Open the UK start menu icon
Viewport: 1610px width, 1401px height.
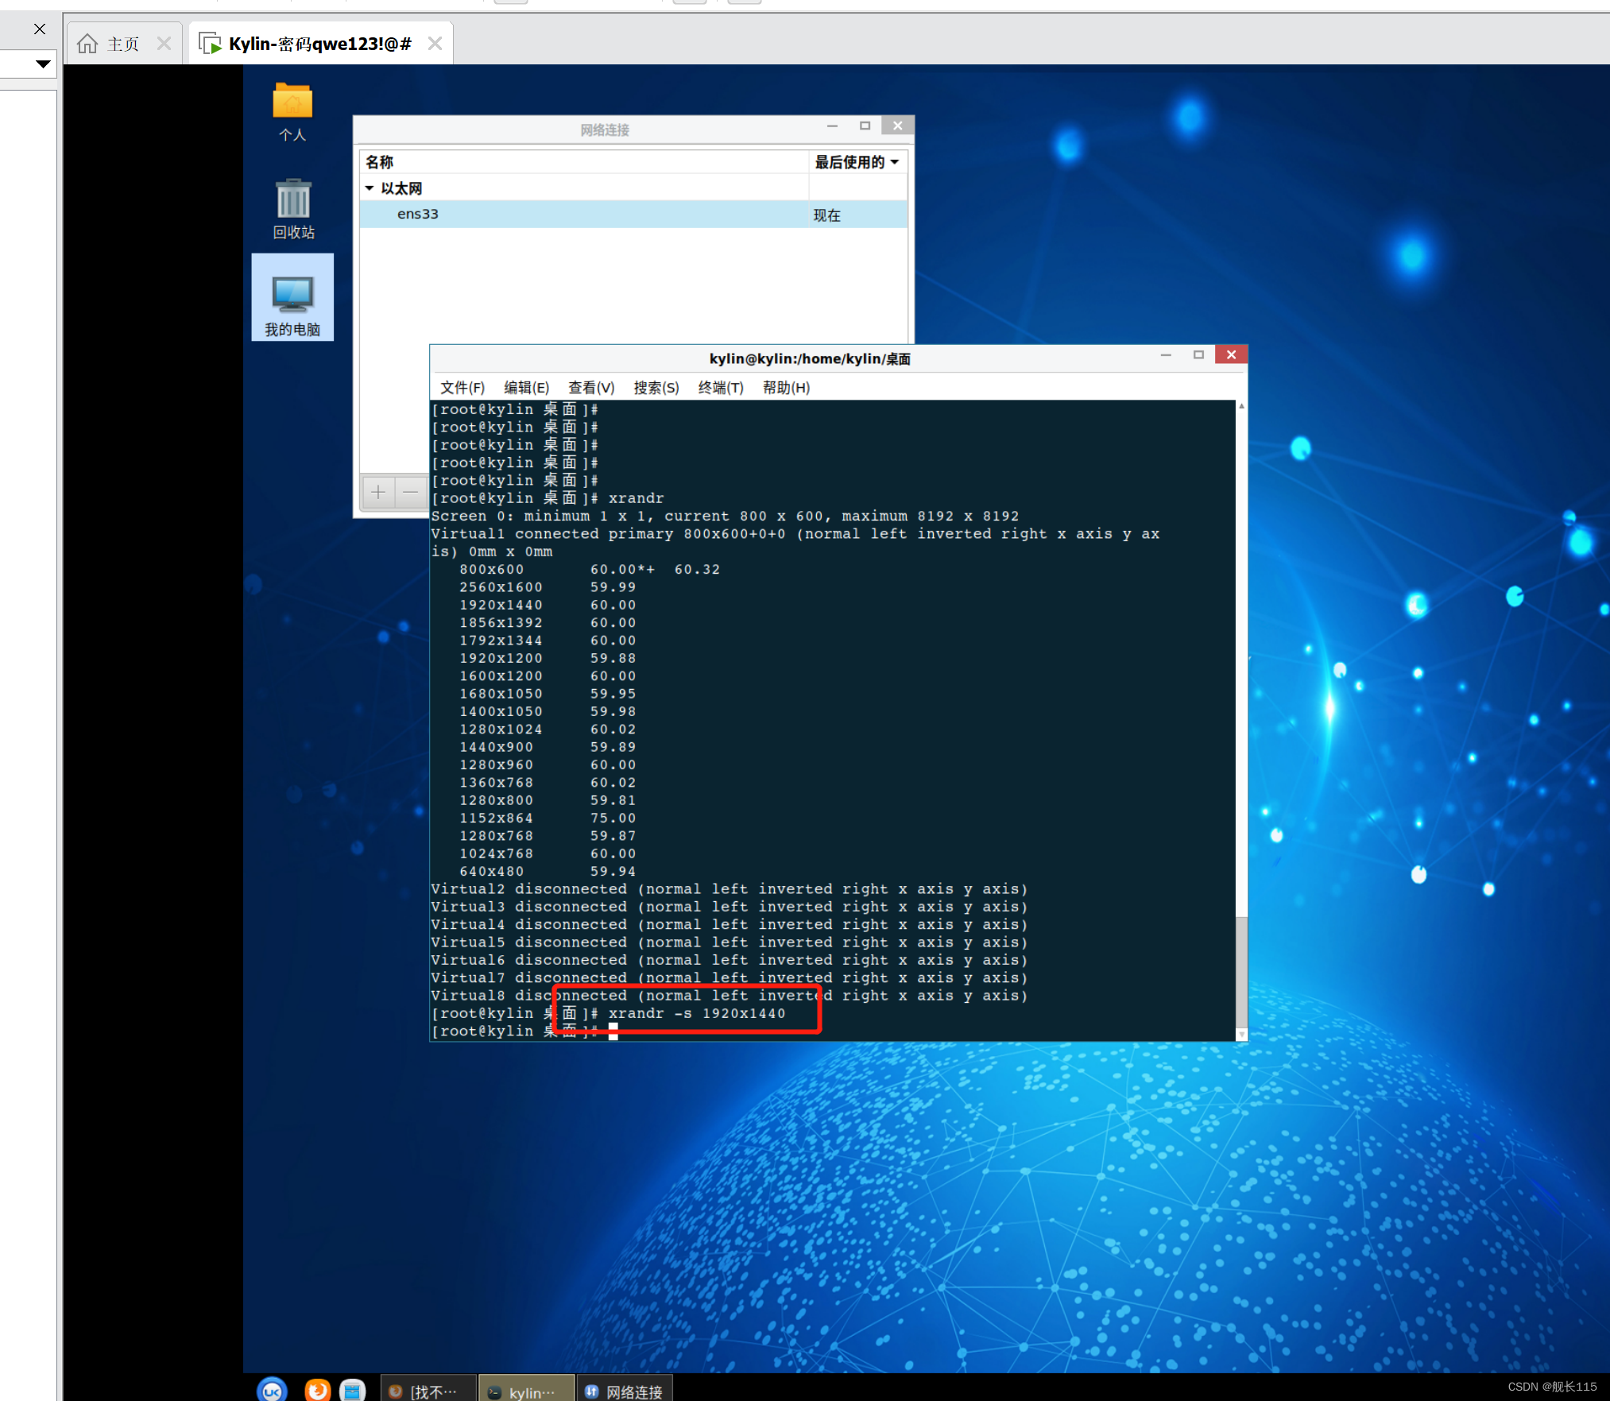click(x=272, y=1390)
